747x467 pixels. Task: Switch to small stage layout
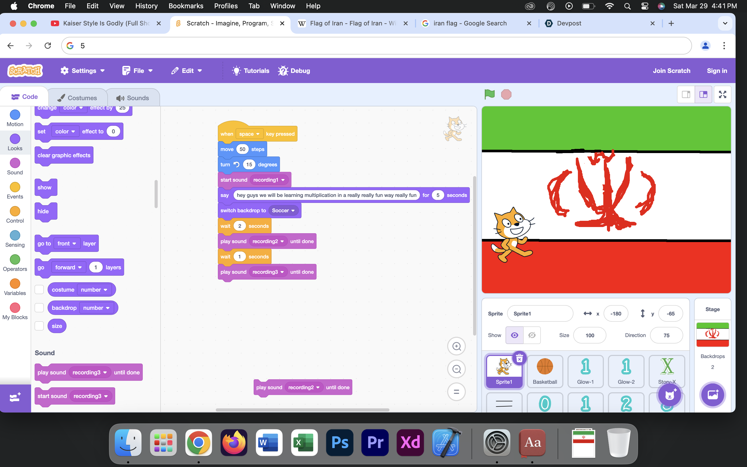click(686, 94)
